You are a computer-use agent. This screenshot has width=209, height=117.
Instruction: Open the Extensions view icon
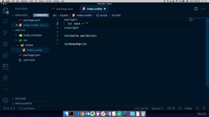5,55
